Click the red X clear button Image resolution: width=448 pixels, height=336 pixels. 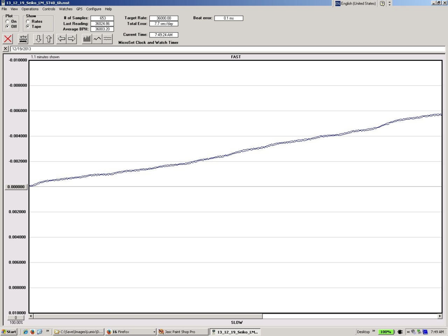8,39
